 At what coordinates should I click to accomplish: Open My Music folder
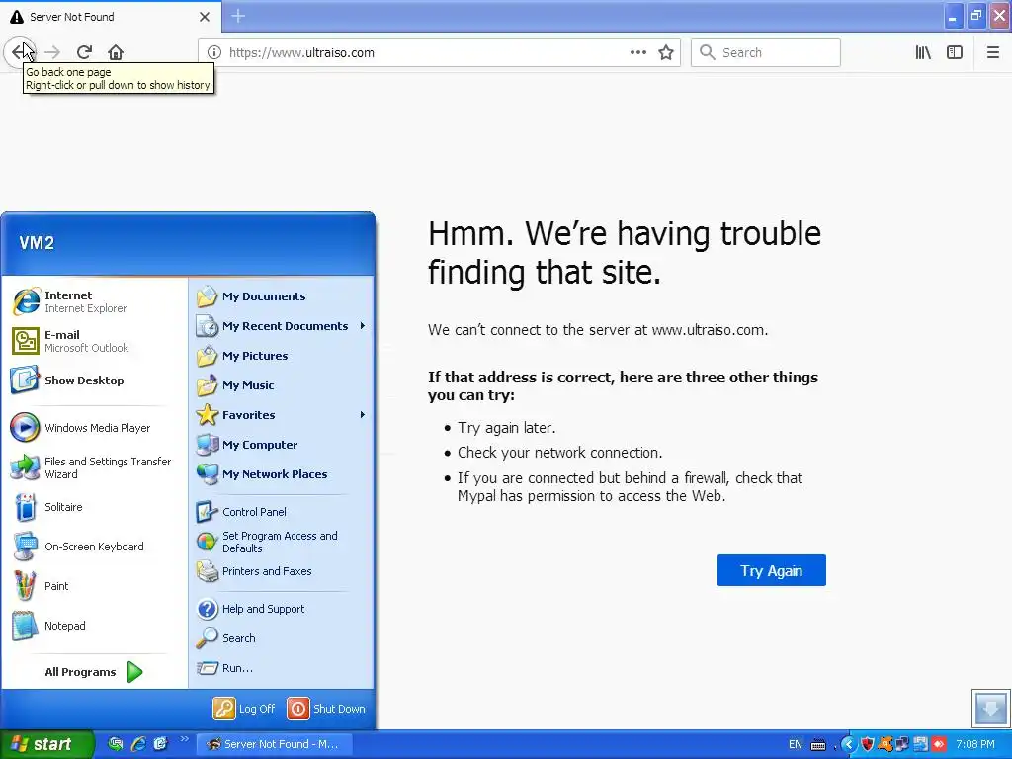[282, 385]
